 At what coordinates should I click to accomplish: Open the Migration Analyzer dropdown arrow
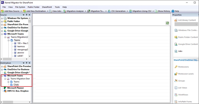[86, 11]
